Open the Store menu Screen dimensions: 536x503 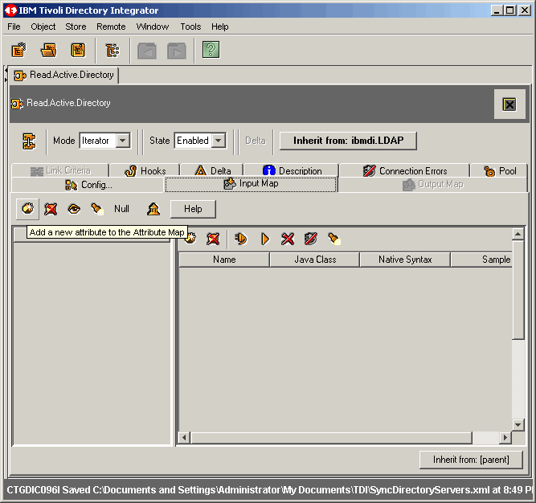click(x=76, y=27)
